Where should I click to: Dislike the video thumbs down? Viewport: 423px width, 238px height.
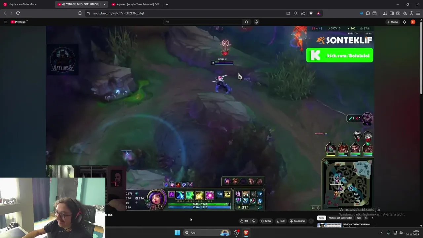click(254, 221)
